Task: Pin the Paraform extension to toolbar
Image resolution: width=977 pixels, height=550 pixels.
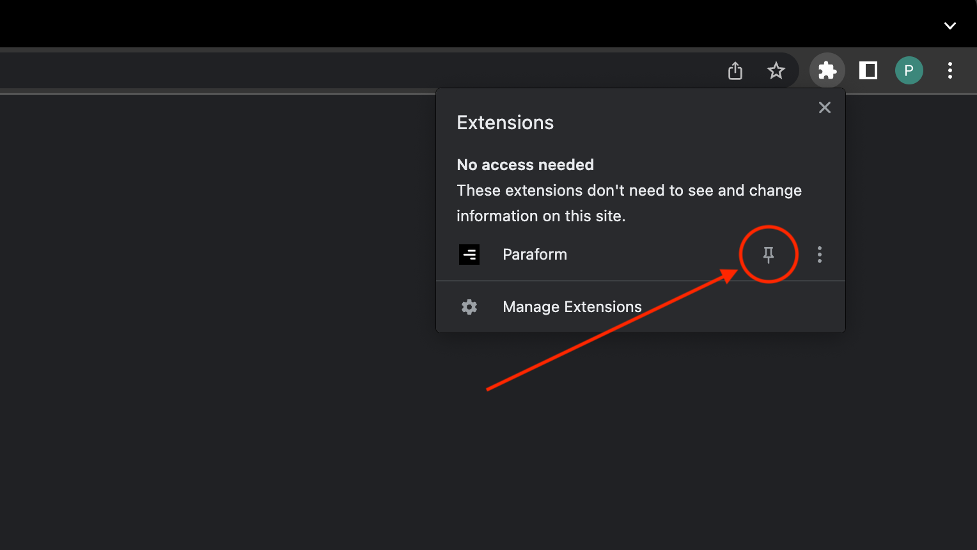Action: pyautogui.click(x=768, y=254)
